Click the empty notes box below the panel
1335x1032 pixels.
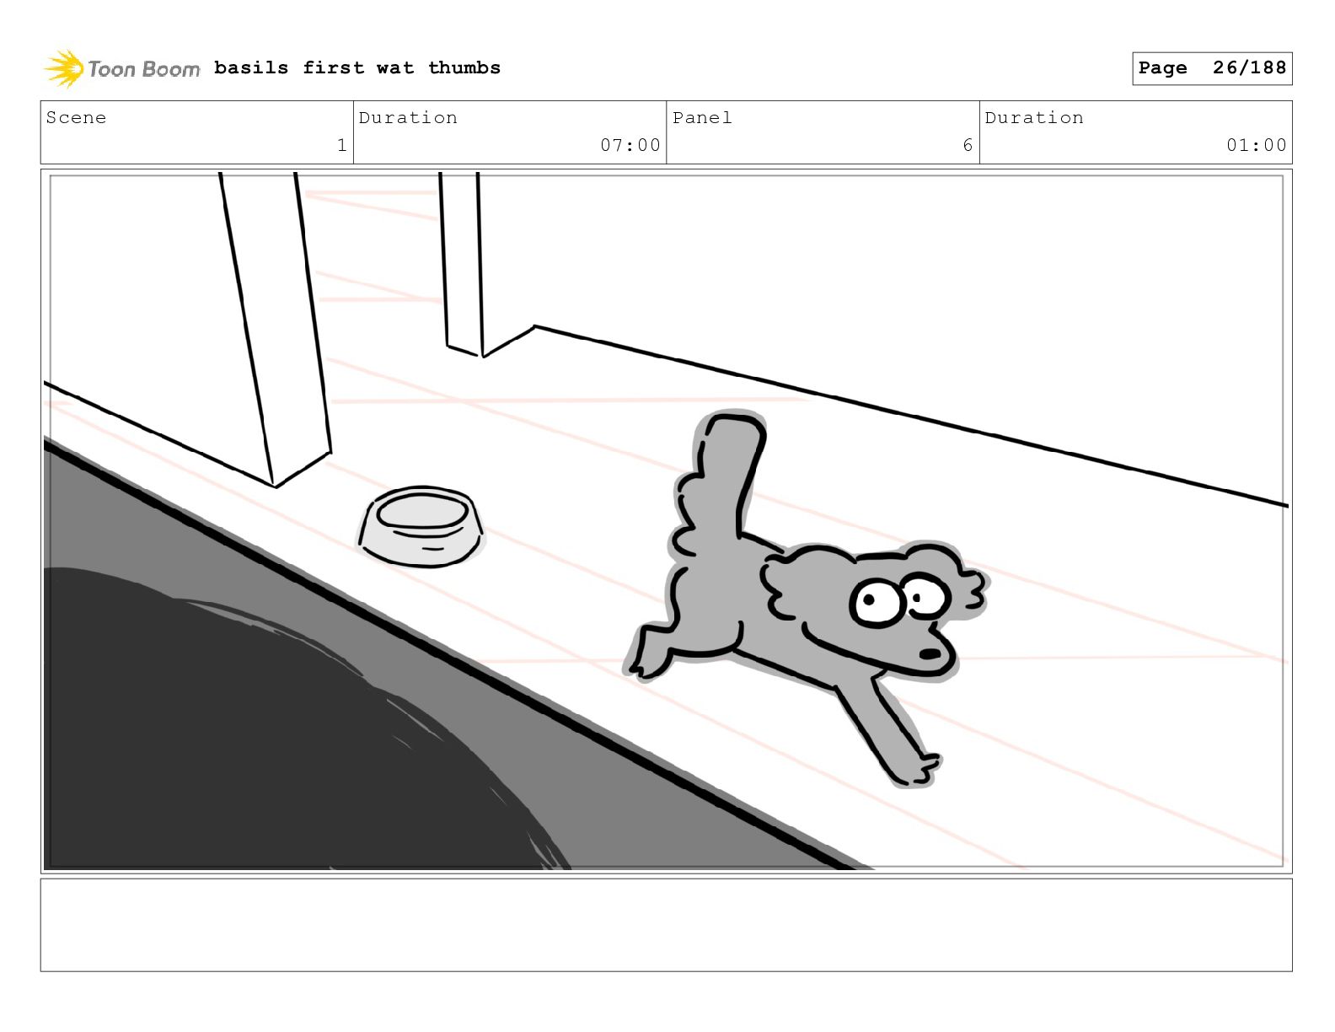coord(666,925)
